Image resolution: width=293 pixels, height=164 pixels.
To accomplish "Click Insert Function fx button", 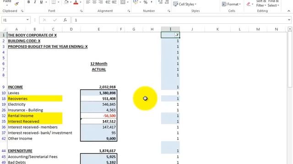I will click(65, 20).
